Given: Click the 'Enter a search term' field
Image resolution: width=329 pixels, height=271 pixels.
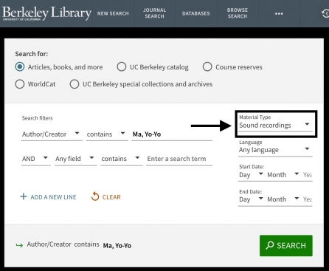Looking at the screenshot, I should pos(179,159).
